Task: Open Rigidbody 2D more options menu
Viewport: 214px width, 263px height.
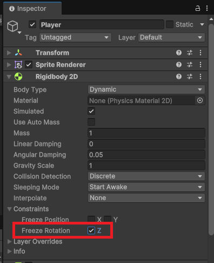Action: pos(200,76)
